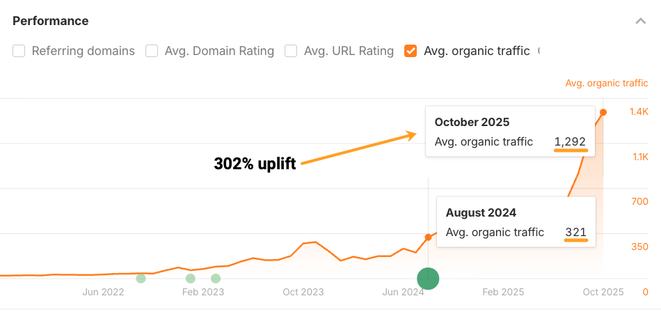Image resolution: width=661 pixels, height=319 pixels.
Task: Click the 1.4K y-axis label
Action: 639,111
